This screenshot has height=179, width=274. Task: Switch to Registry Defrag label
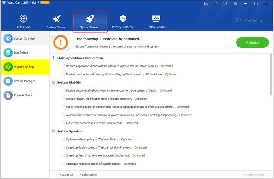[24, 67]
